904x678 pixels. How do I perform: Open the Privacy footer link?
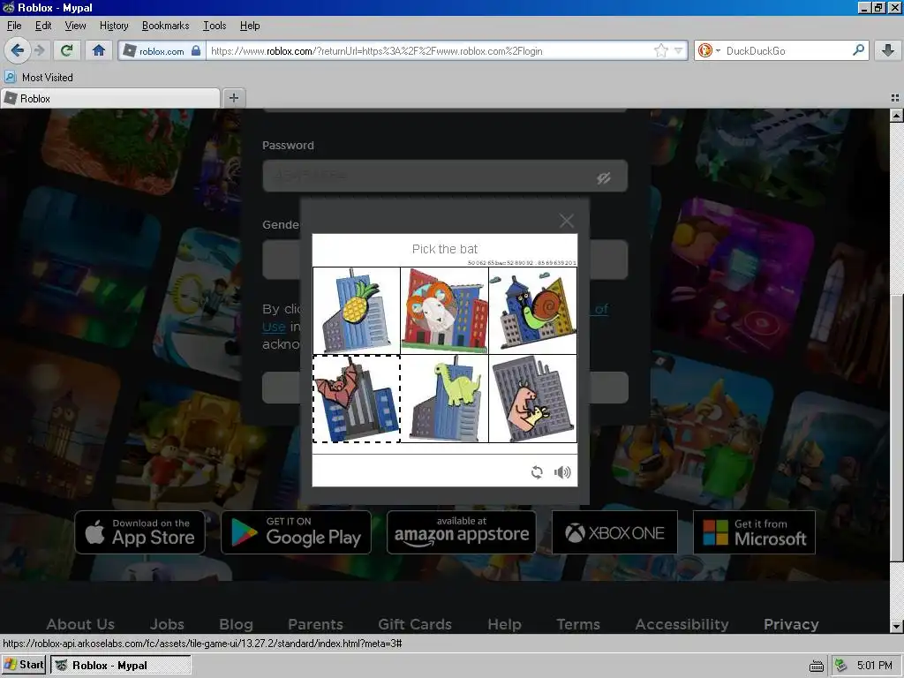point(791,624)
